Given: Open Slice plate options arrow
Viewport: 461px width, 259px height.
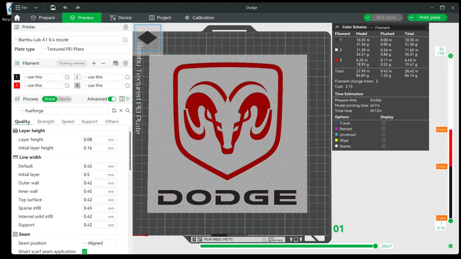Looking at the screenshot, I should (367, 18).
